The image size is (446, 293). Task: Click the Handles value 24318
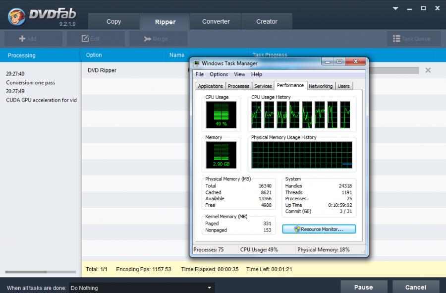pyautogui.click(x=345, y=186)
